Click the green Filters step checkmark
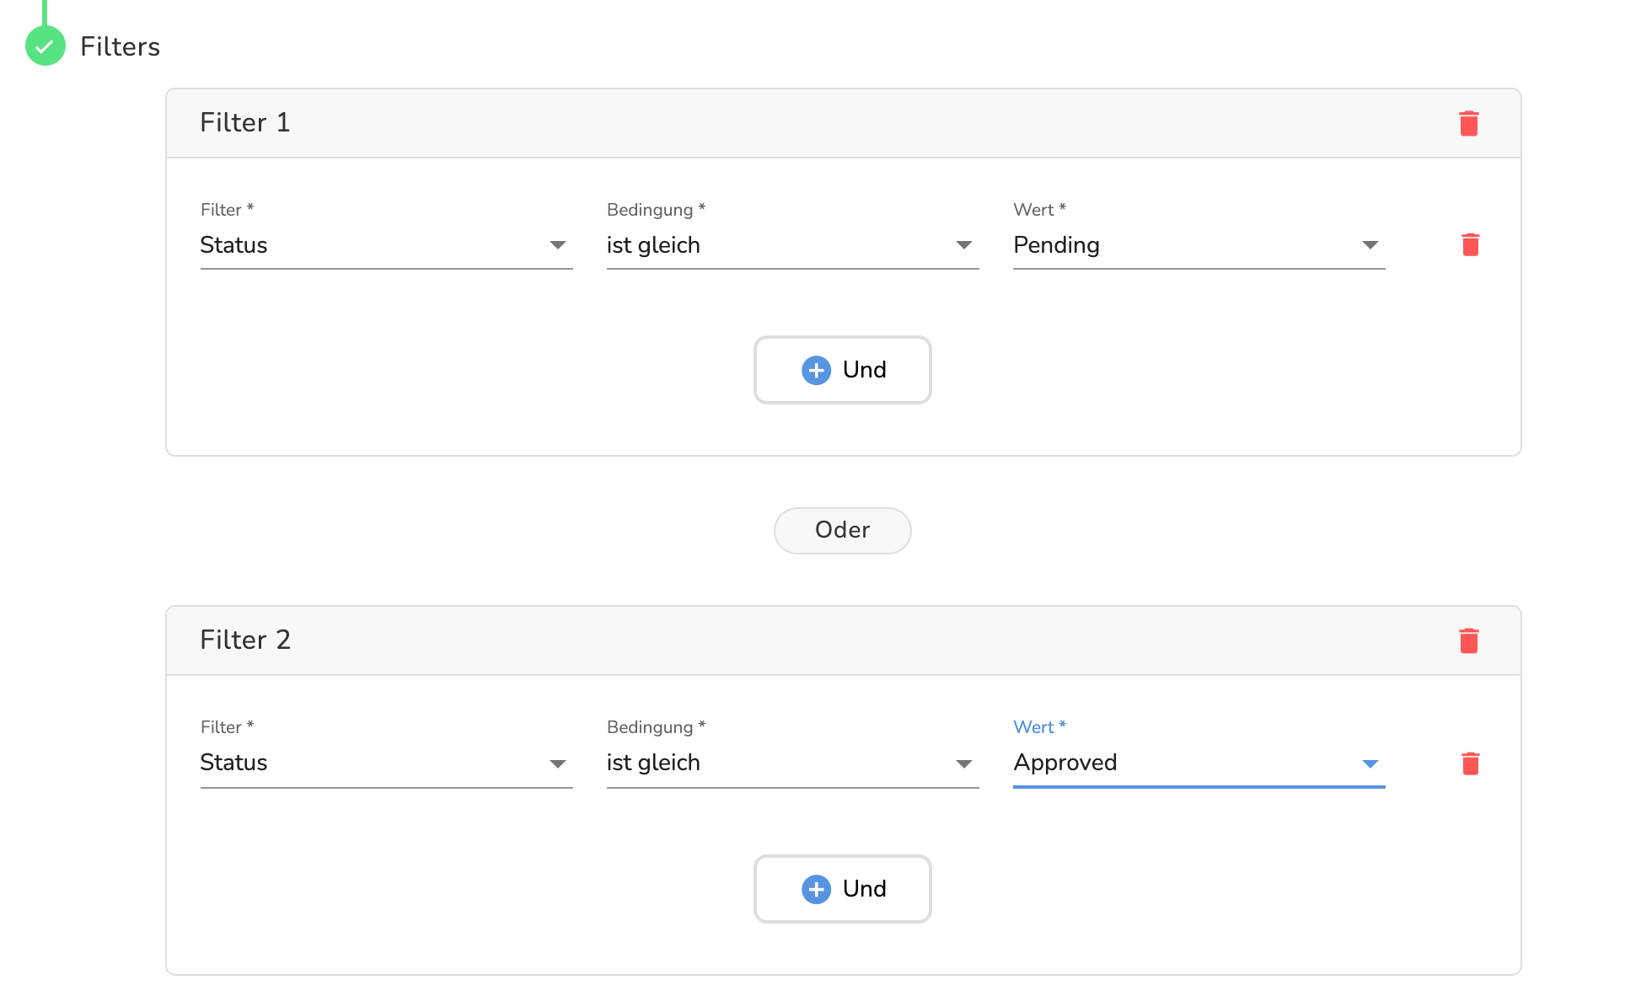Viewport: 1625px width, 996px height. 46,46
